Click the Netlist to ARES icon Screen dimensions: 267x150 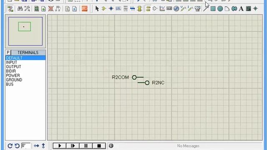(85, 8)
